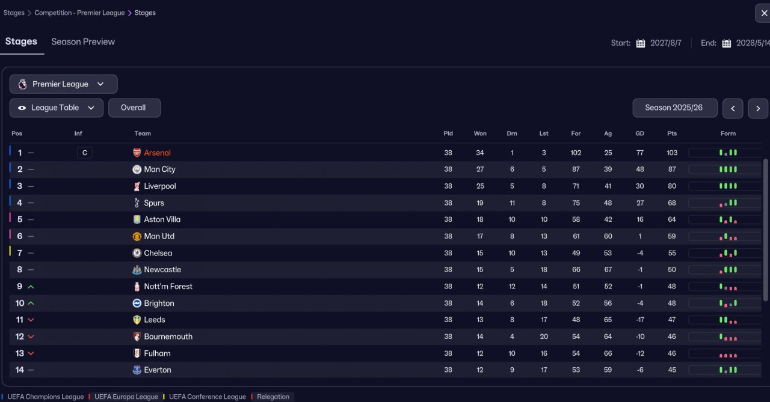
Task: Go to the next season arrow
Action: point(758,108)
